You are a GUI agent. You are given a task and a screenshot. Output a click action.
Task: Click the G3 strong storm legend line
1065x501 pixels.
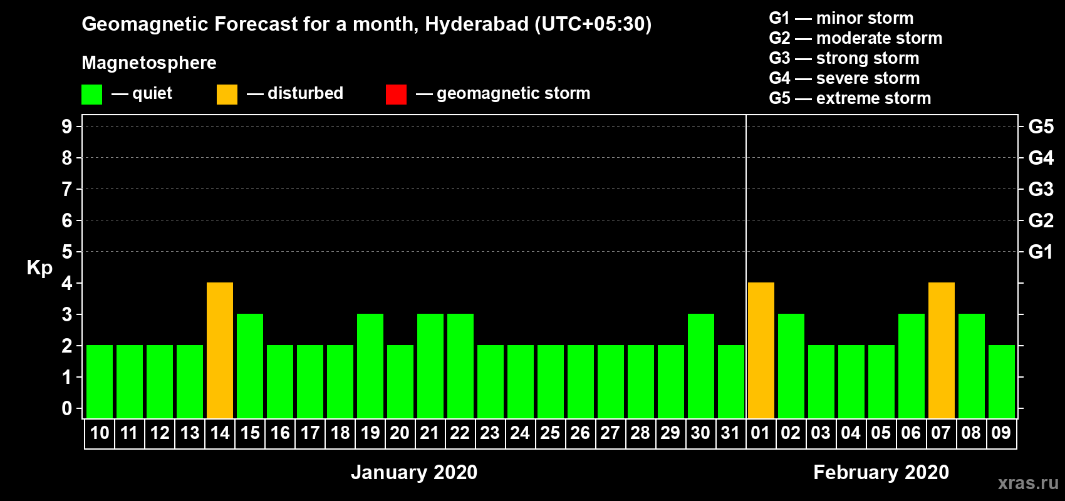[x=844, y=58]
